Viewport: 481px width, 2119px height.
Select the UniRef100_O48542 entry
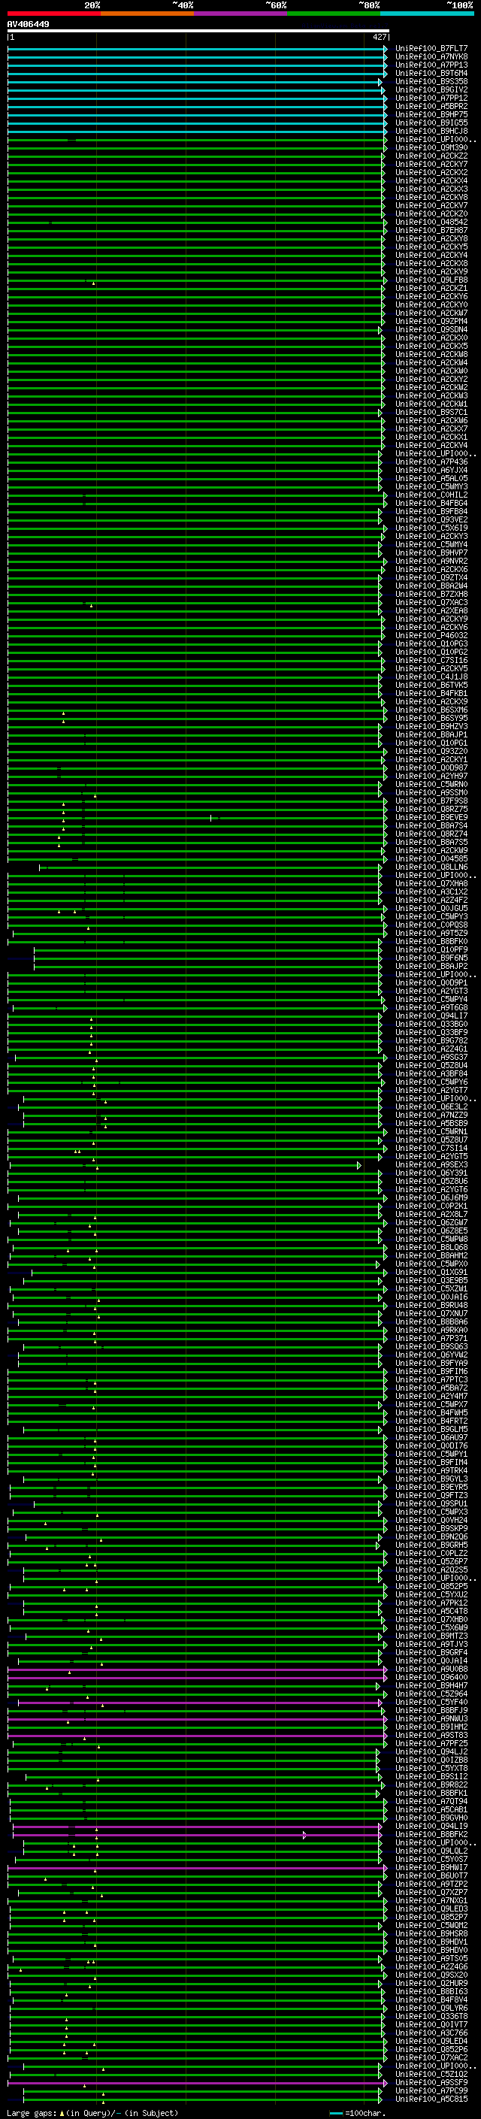coord(431,222)
